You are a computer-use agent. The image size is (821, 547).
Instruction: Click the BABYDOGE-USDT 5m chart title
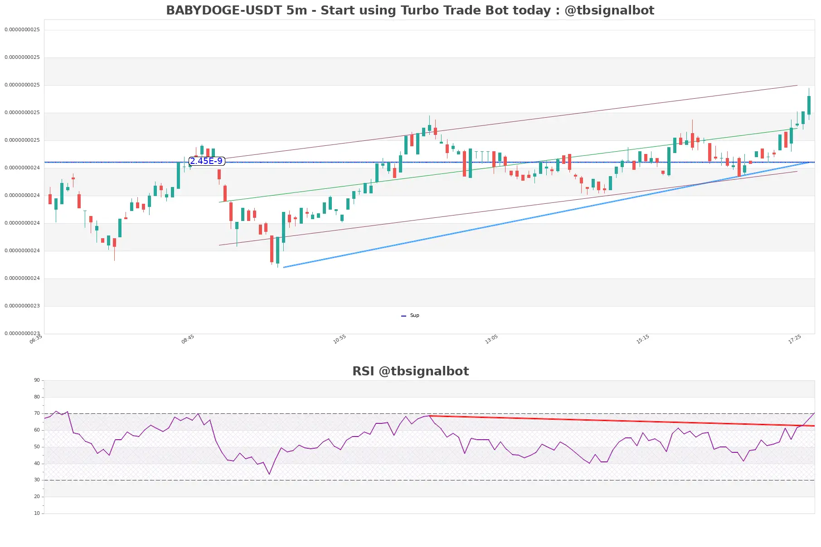click(410, 10)
